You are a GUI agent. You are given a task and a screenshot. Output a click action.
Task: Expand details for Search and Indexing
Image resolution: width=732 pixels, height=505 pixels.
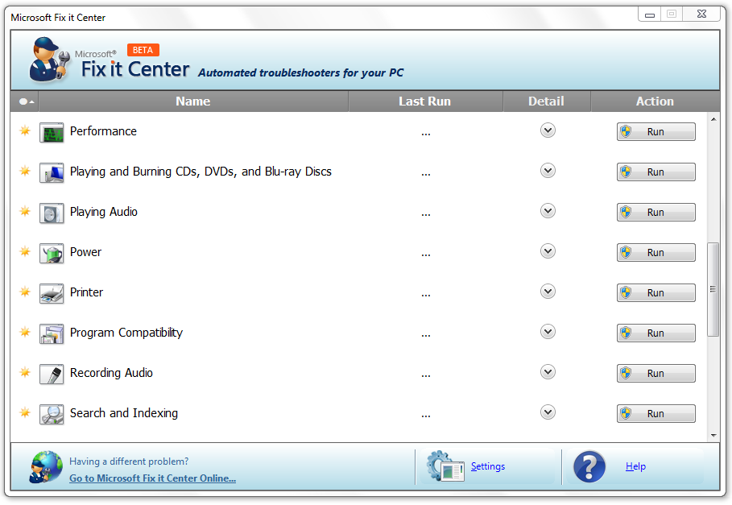pos(548,412)
